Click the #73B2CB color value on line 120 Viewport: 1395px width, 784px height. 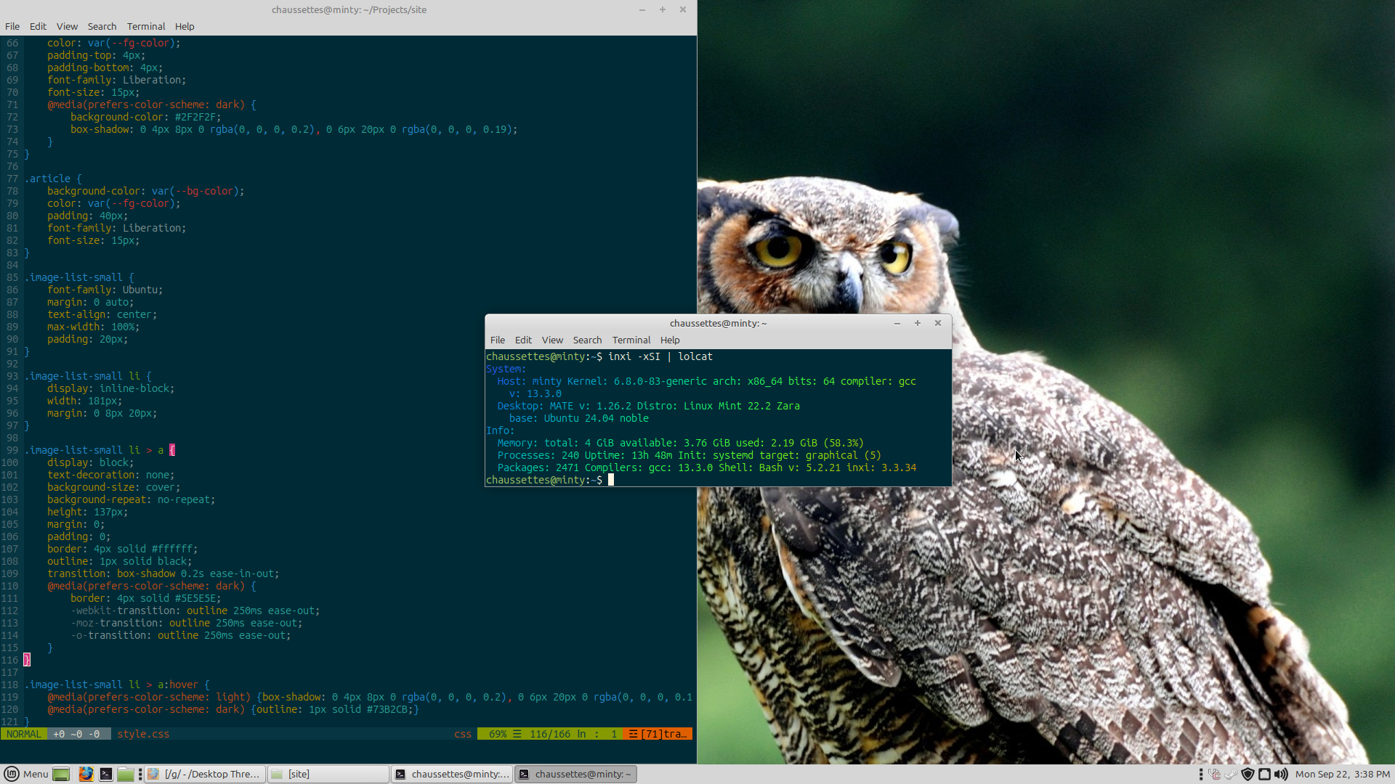point(390,709)
